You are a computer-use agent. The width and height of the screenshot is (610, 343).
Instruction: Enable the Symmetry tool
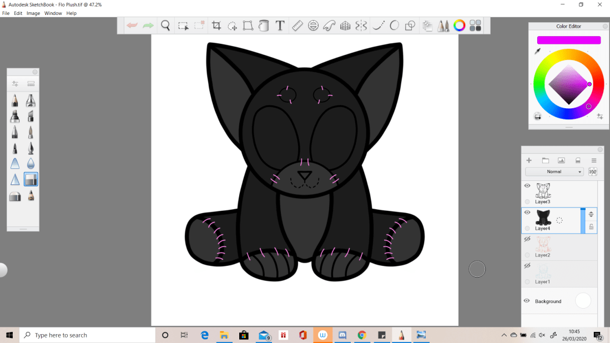[361, 26]
